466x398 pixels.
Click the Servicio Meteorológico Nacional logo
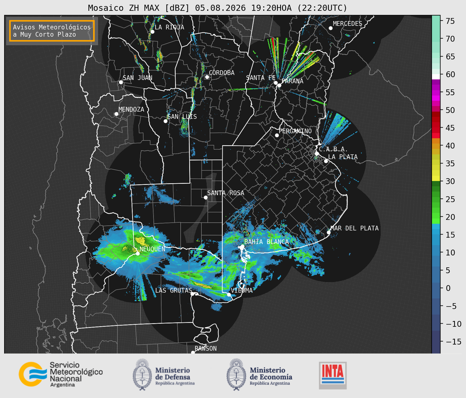pos(61,374)
